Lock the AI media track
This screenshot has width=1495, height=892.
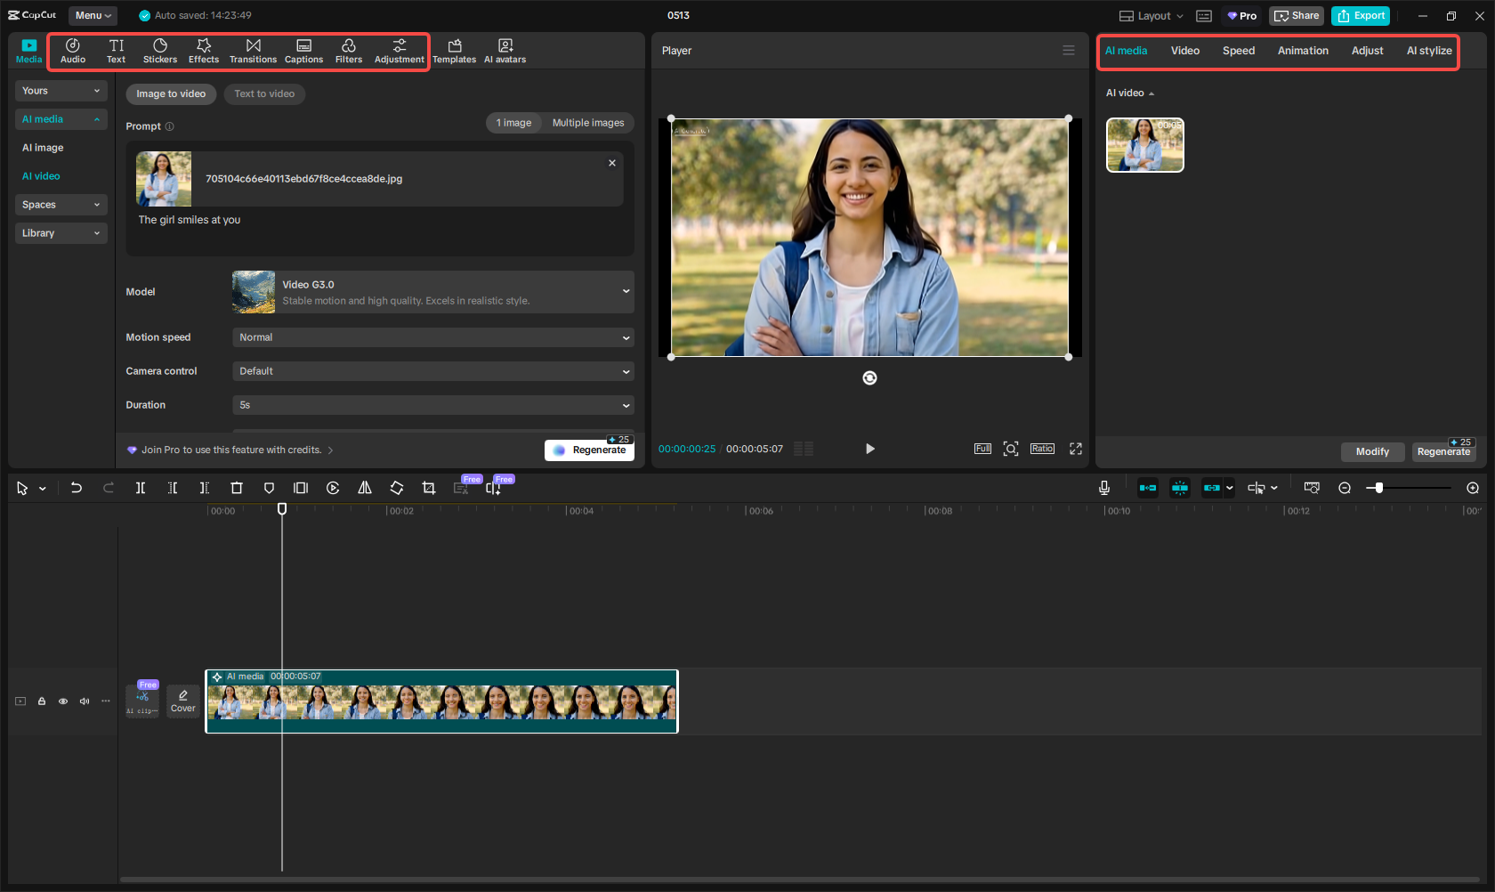click(x=41, y=701)
